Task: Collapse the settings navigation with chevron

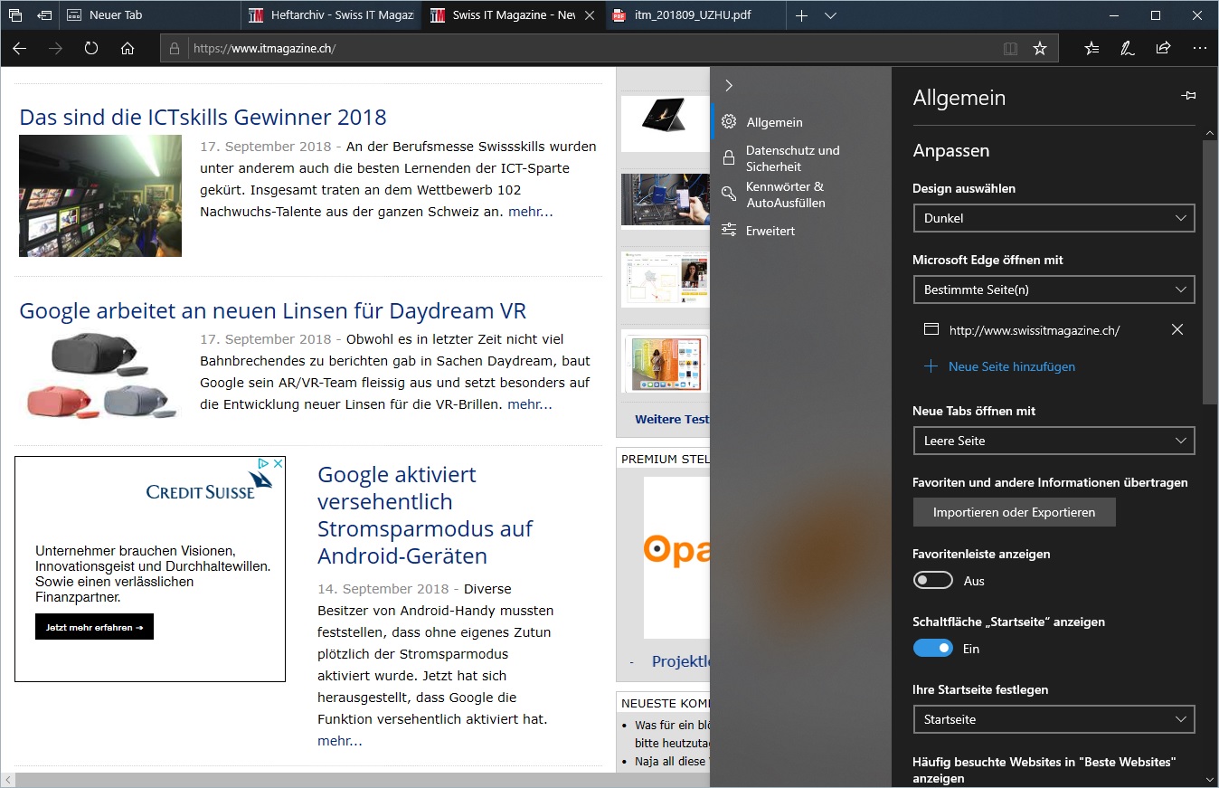Action: coord(729,85)
